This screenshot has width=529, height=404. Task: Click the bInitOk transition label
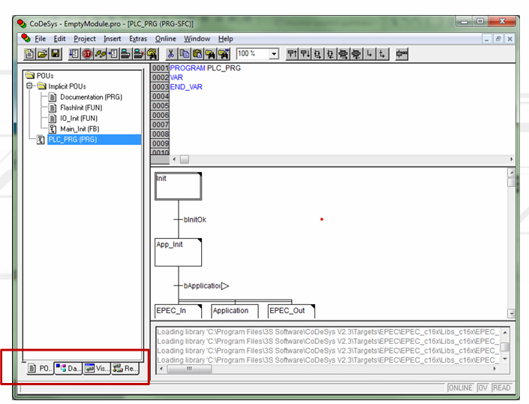tap(195, 220)
